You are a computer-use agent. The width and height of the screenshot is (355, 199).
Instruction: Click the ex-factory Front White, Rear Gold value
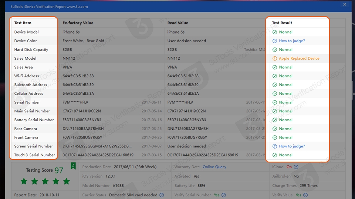(83, 41)
